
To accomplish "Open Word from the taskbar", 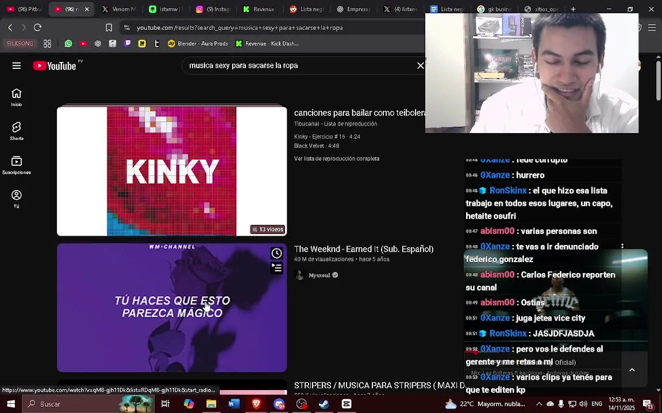I will coord(233,404).
